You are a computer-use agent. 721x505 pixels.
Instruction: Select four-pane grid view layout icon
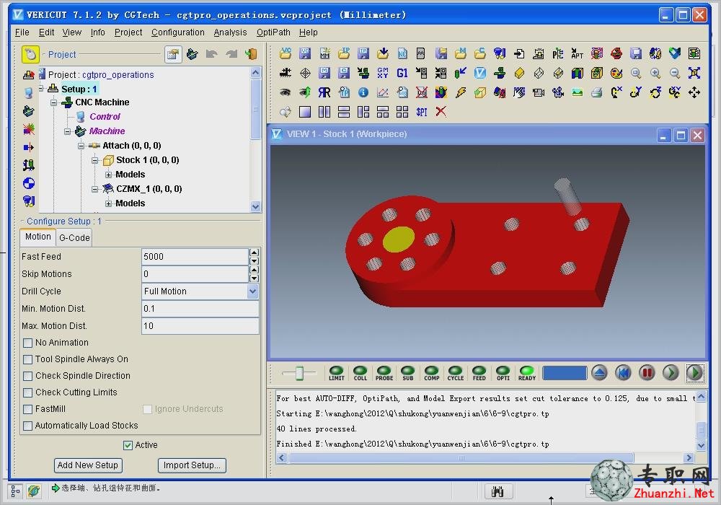(x=402, y=111)
